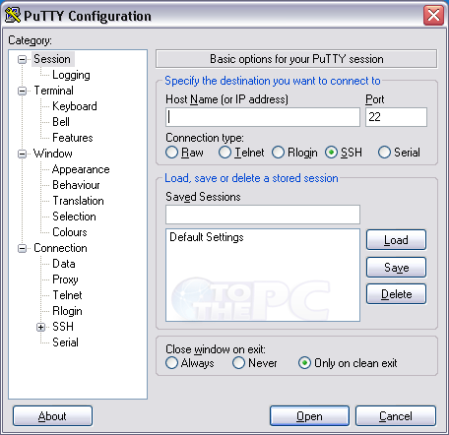This screenshot has width=449, height=435.
Task: Focus the Host Name input field
Action: pyautogui.click(x=263, y=117)
